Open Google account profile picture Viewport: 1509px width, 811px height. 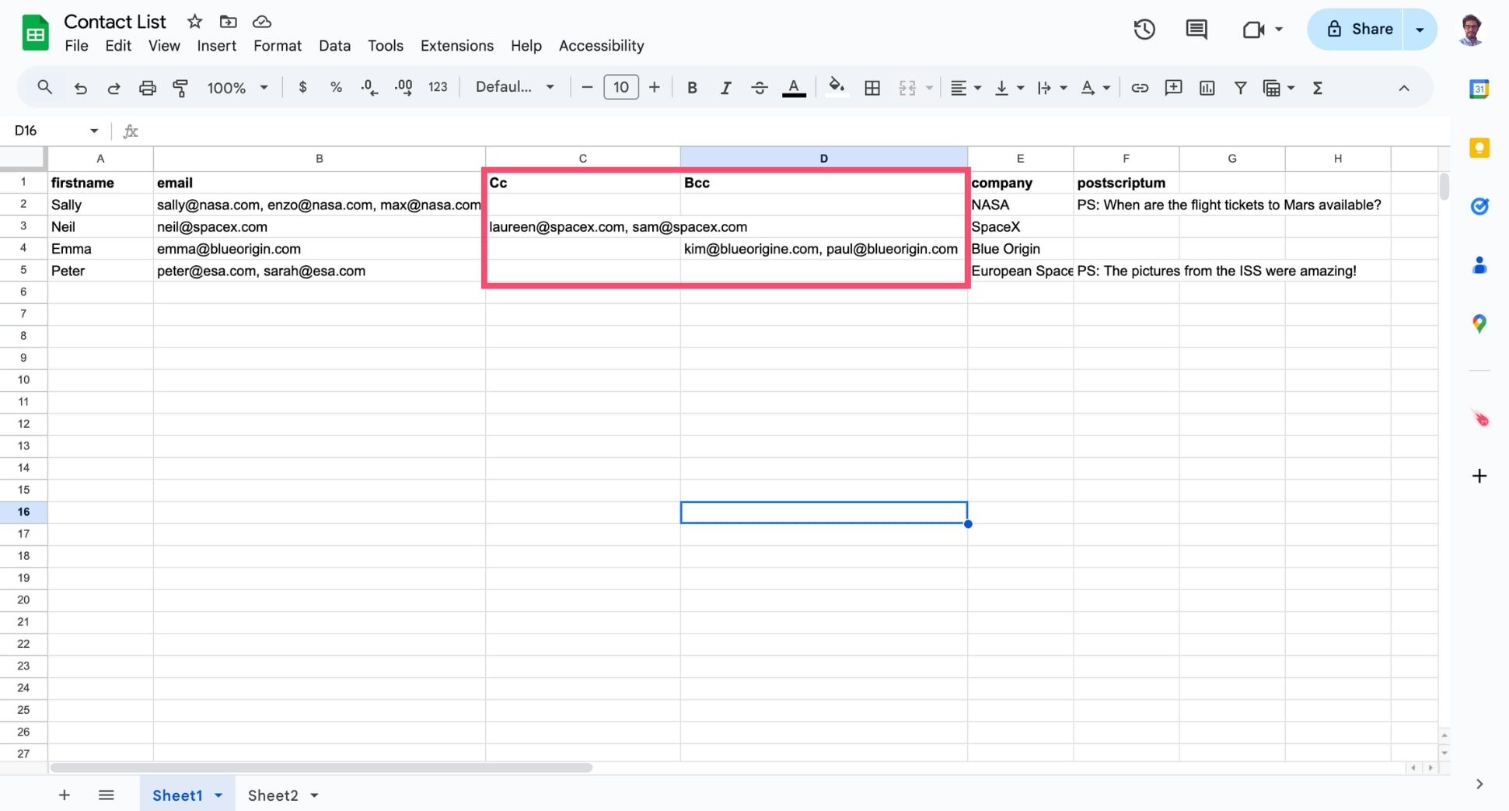click(x=1471, y=30)
